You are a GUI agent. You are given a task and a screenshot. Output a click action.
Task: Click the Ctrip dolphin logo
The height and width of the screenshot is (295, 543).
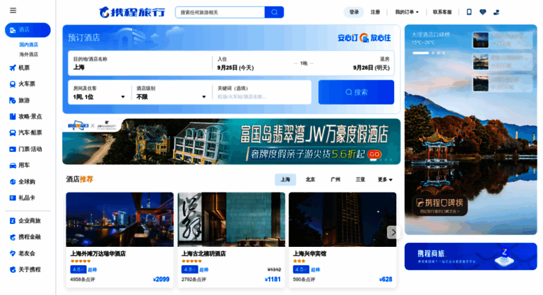(132, 12)
